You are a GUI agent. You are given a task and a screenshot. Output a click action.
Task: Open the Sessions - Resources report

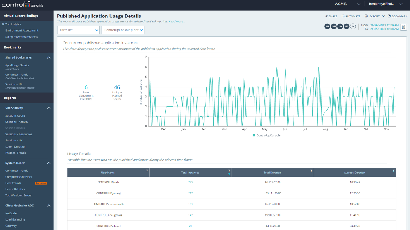[19, 134]
